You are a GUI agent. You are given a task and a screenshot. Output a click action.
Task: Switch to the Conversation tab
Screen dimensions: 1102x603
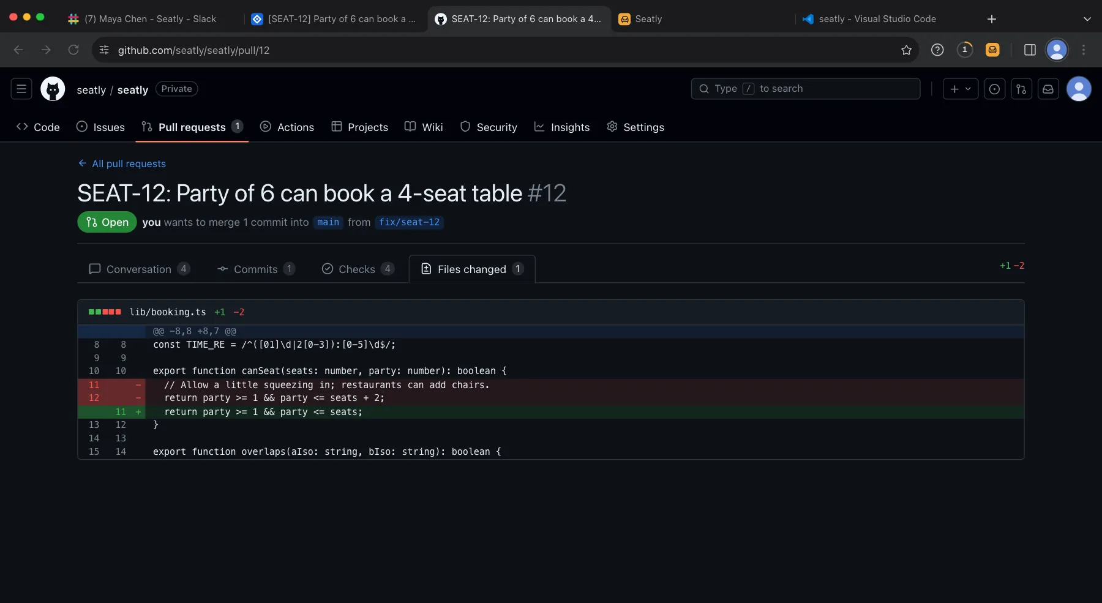coord(140,269)
